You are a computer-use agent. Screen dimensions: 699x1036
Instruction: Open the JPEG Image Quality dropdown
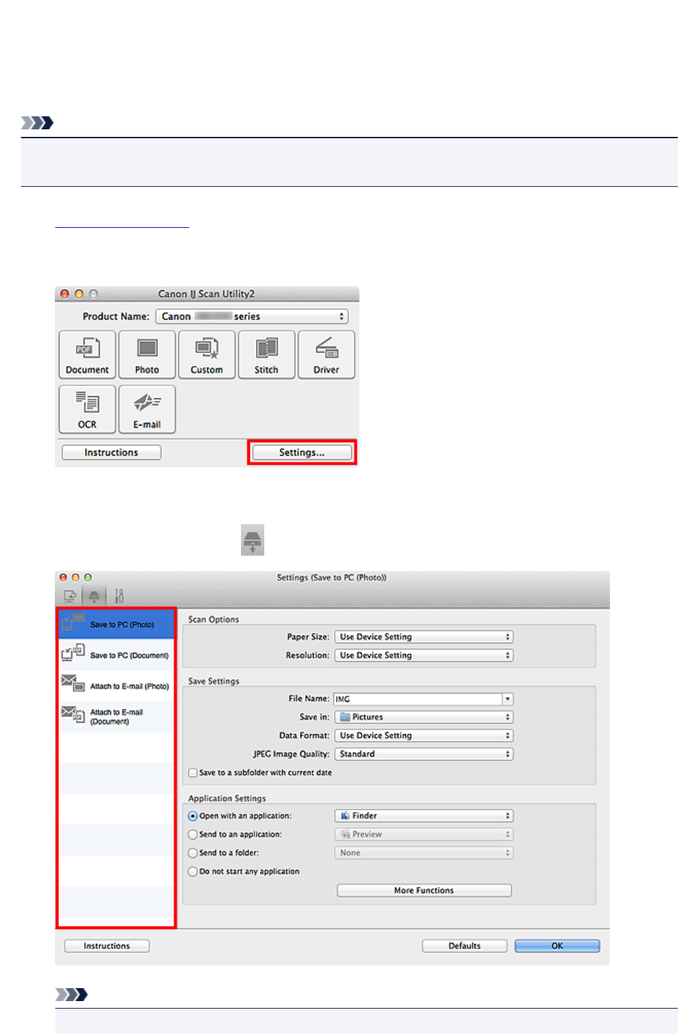(424, 753)
